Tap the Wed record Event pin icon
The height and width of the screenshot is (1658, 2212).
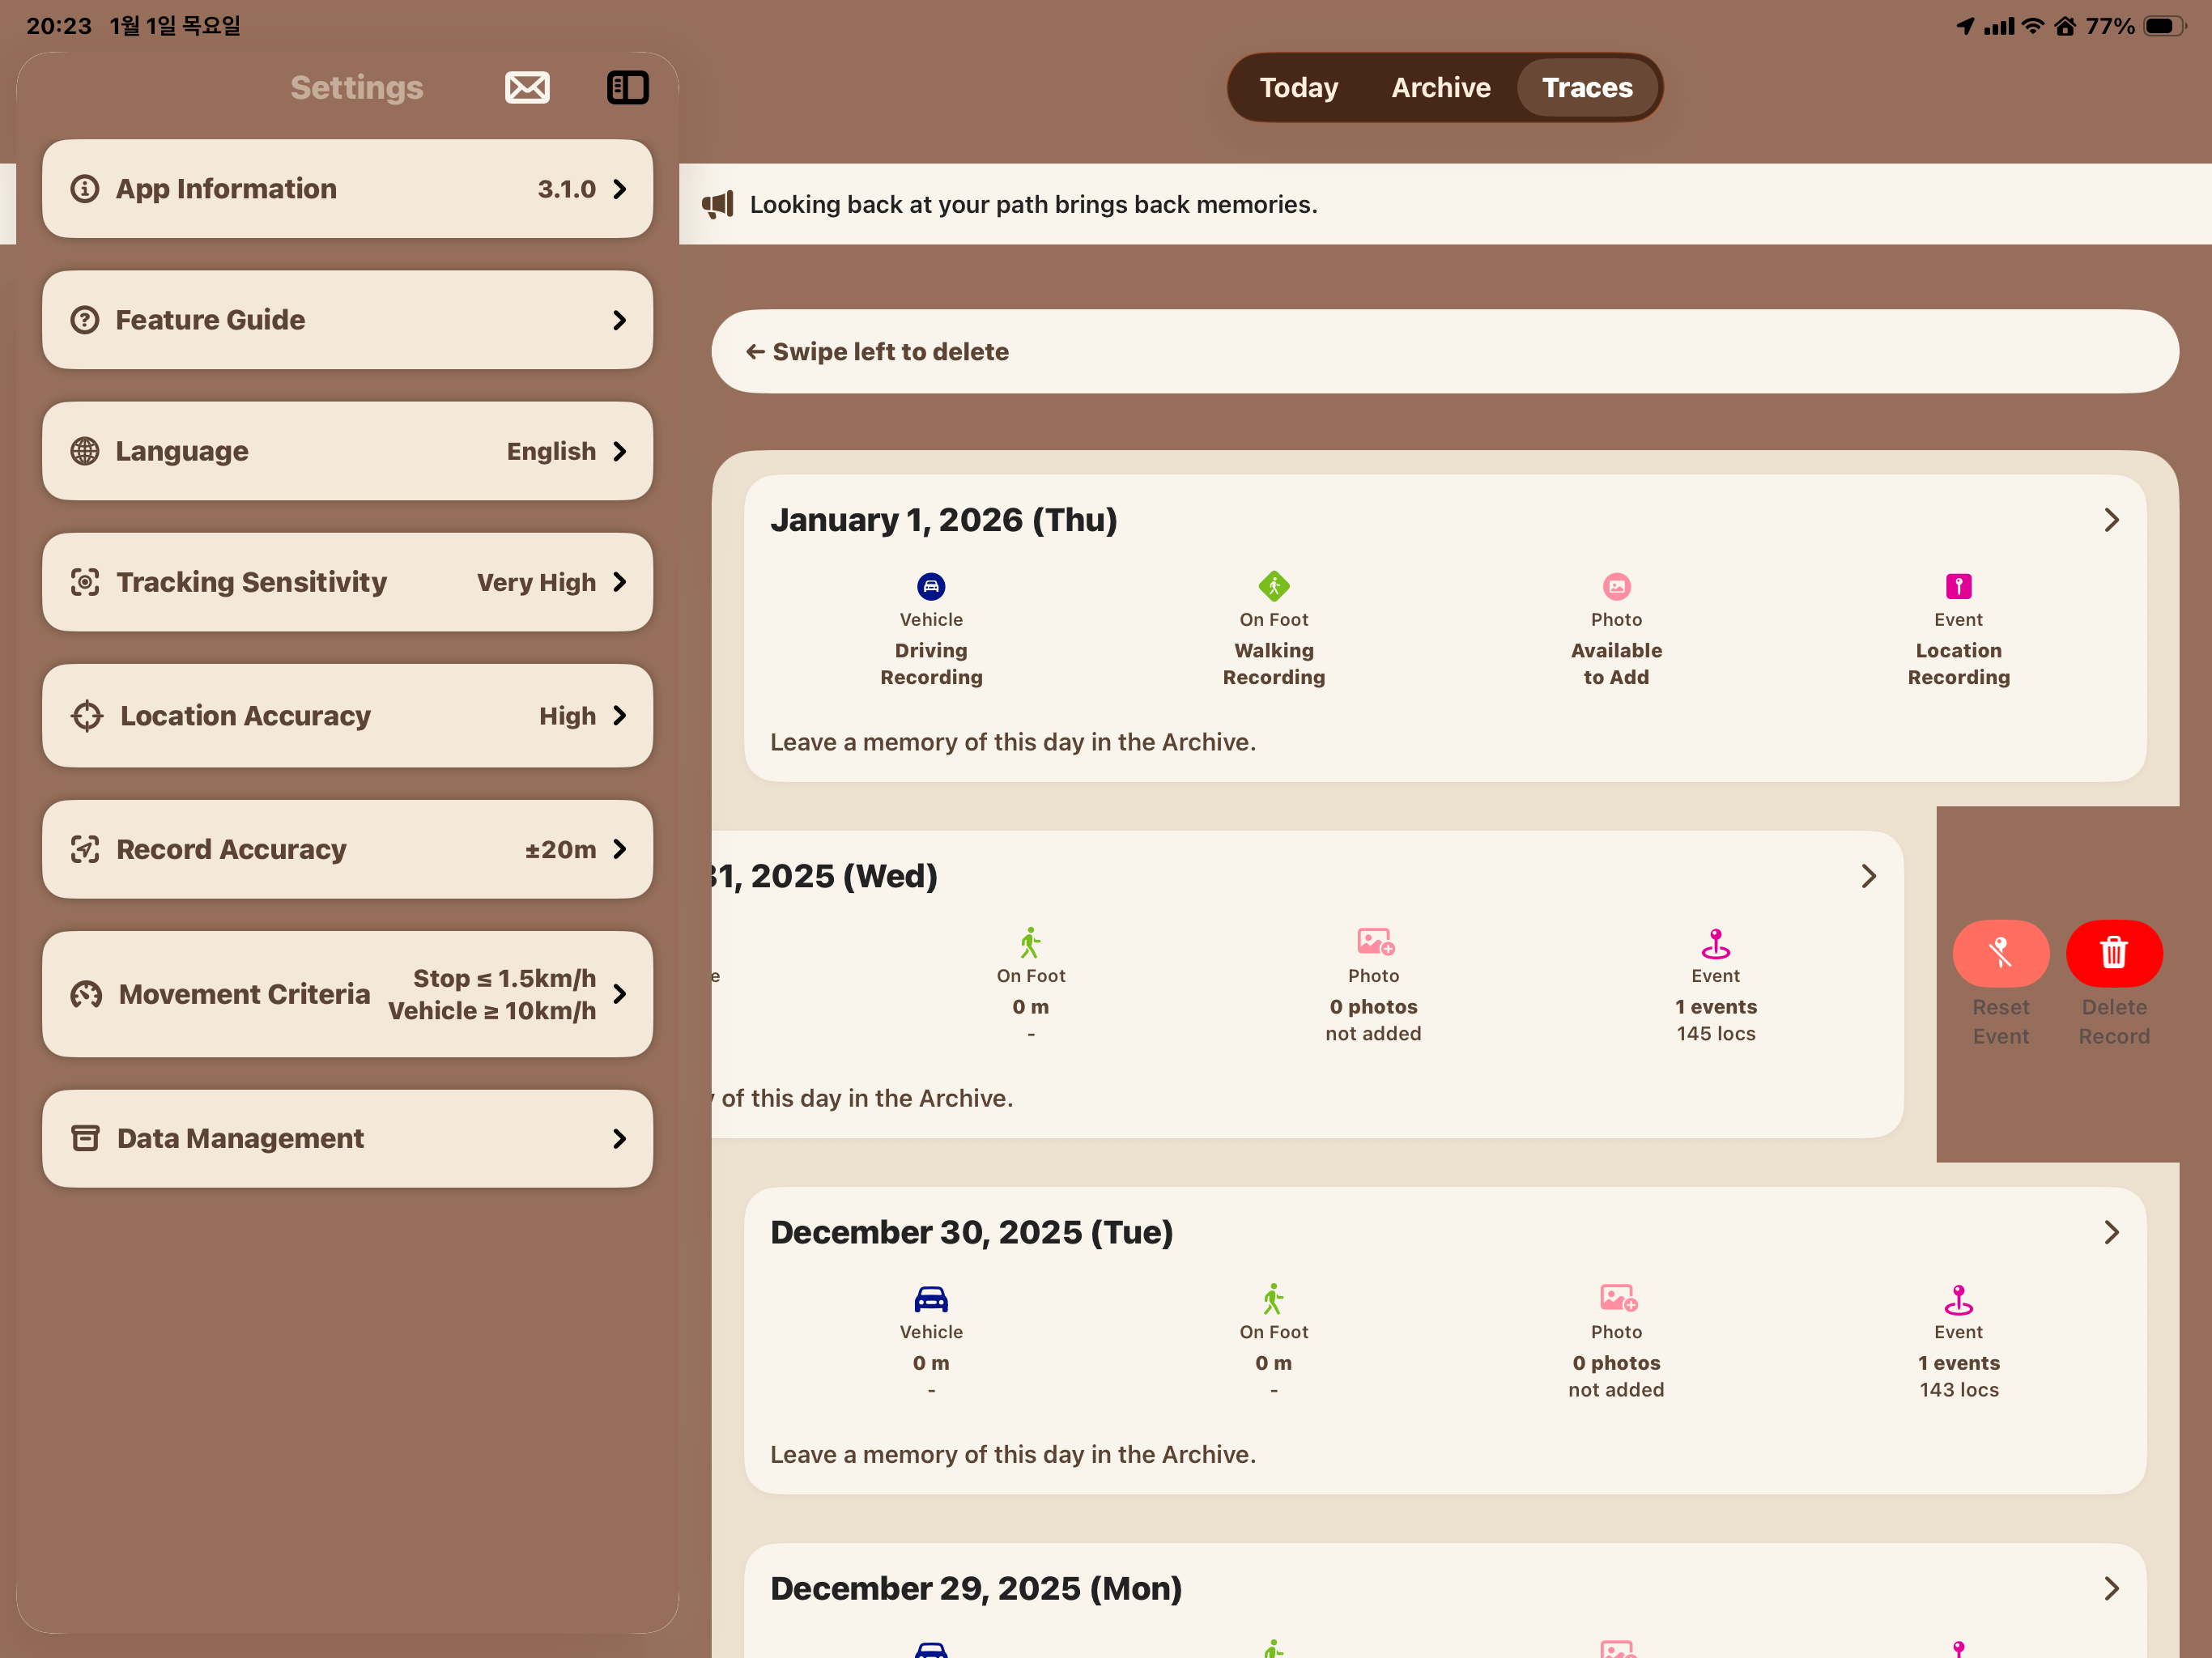pyautogui.click(x=1715, y=943)
